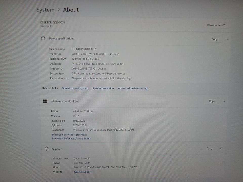Open the System protection link
This screenshot has width=243, height=182.
coord(103,88)
